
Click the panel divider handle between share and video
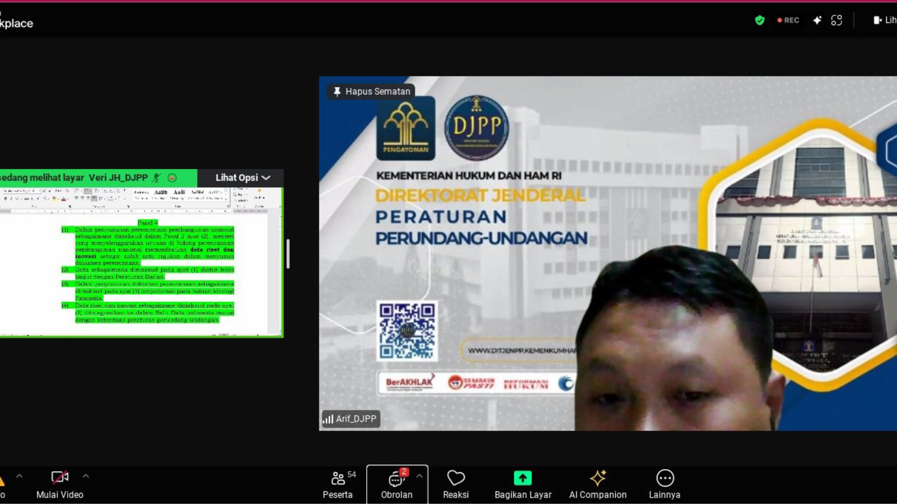[x=288, y=254]
